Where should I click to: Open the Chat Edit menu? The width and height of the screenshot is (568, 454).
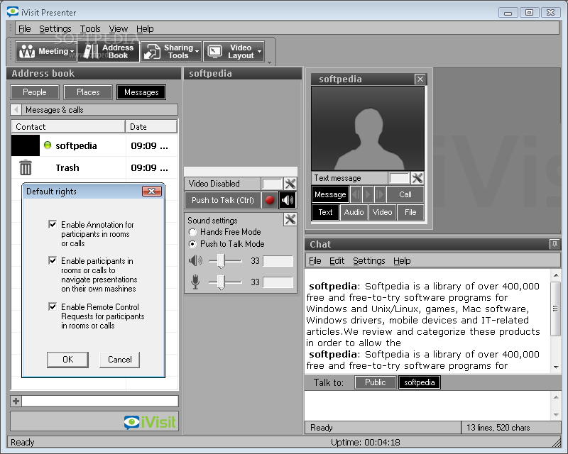(337, 260)
